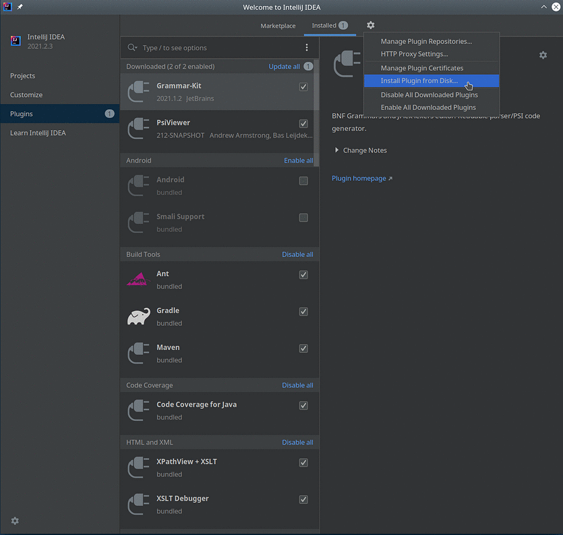
Task: Click the pin icon in the title bar
Action: point(20,7)
